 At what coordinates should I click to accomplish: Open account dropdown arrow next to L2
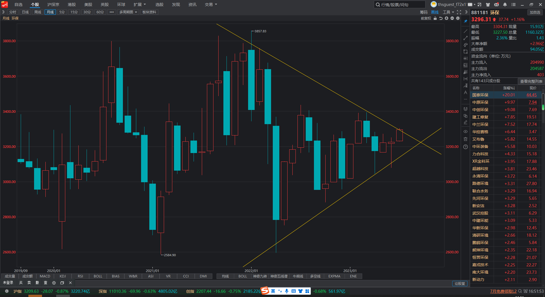474,5
